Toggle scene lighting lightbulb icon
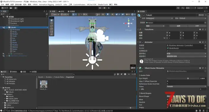The width and height of the screenshot is (209, 112). (x=108, y=15)
